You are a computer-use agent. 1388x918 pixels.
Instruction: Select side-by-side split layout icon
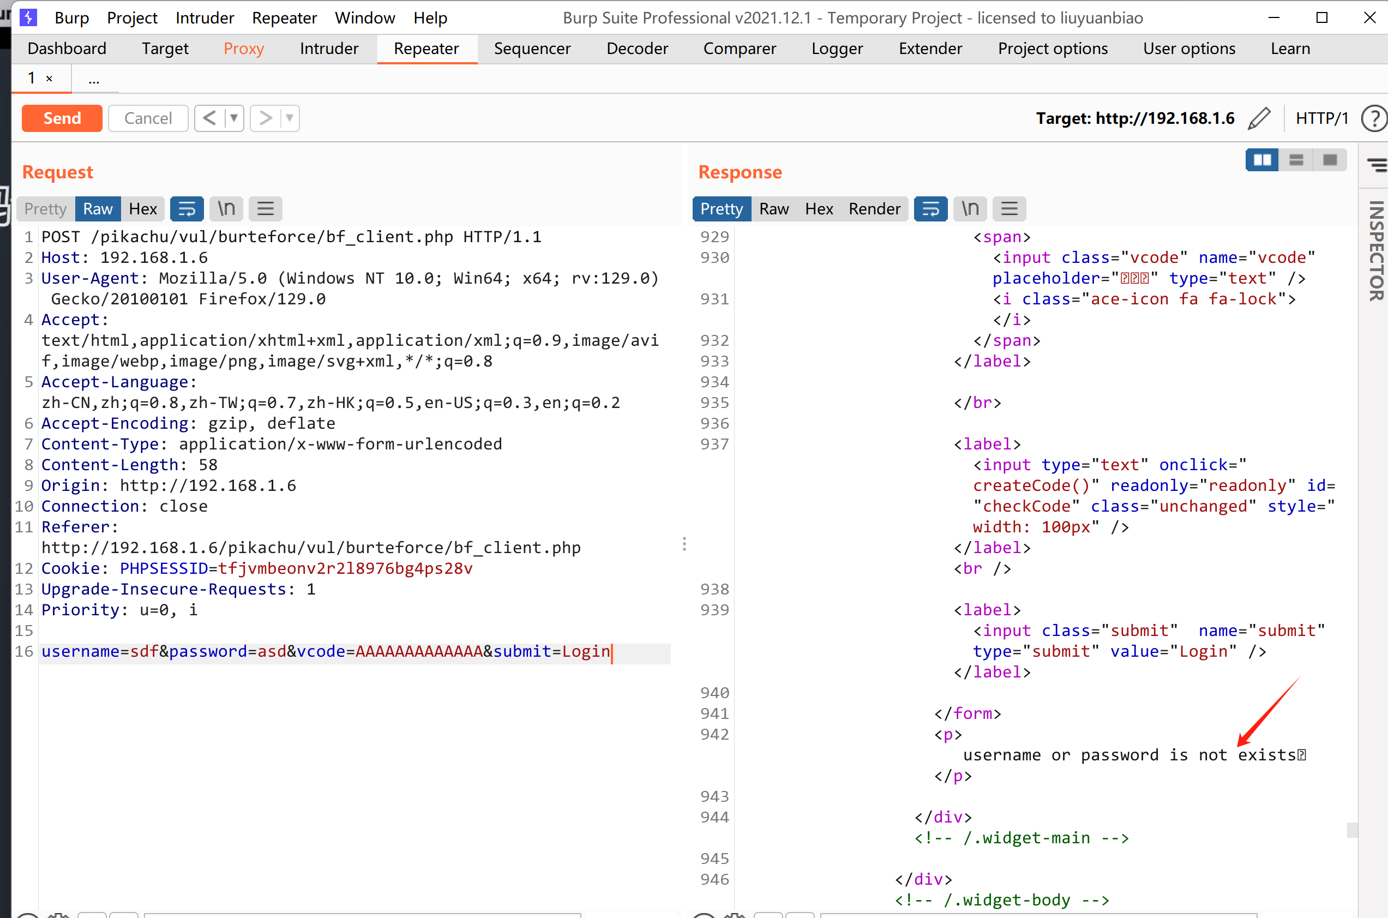point(1262,160)
